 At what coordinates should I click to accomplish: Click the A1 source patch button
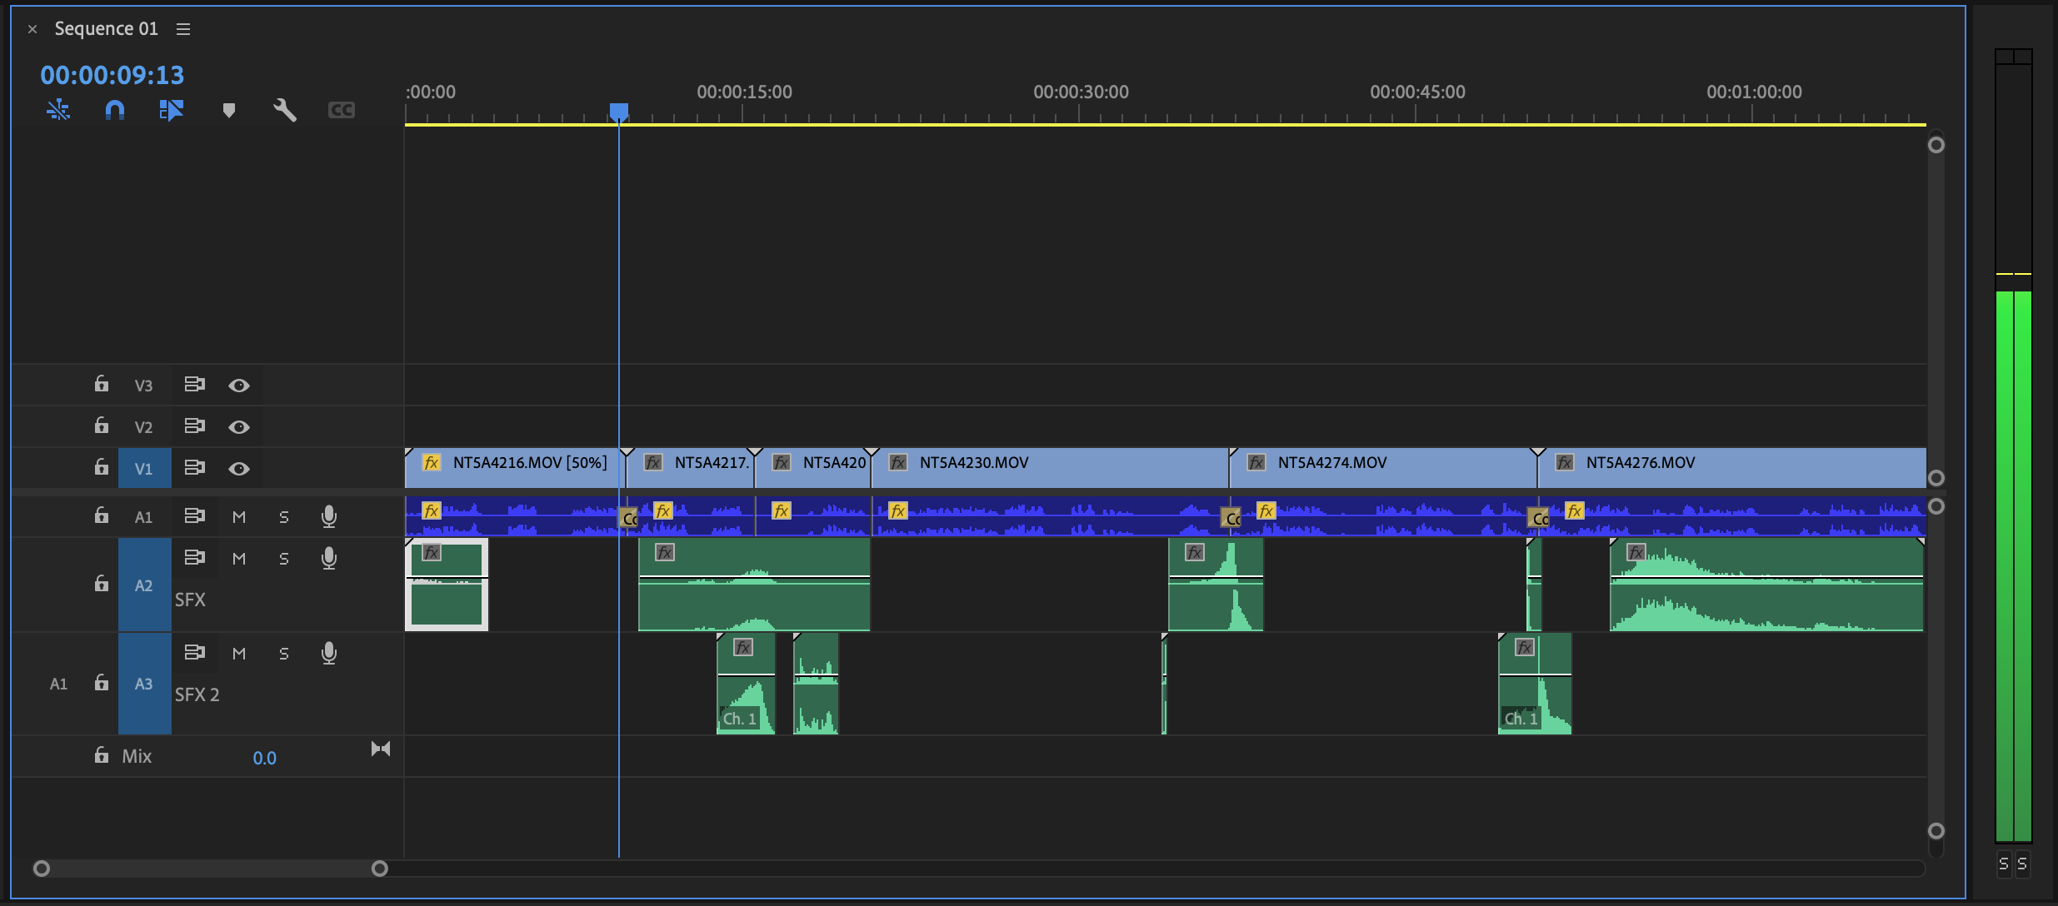pos(58,684)
